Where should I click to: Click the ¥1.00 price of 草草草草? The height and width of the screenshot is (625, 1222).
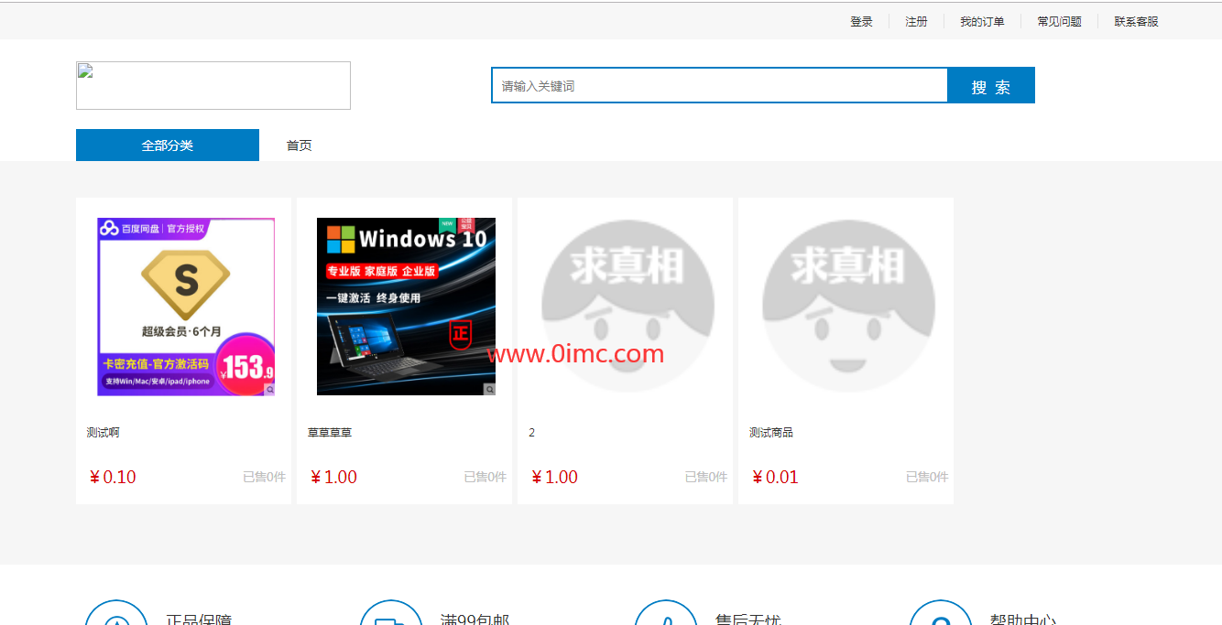333,477
